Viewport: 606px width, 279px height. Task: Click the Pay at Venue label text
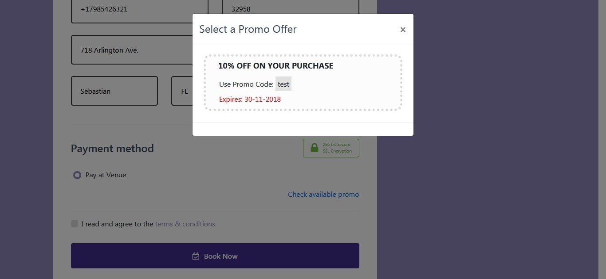[106, 175]
